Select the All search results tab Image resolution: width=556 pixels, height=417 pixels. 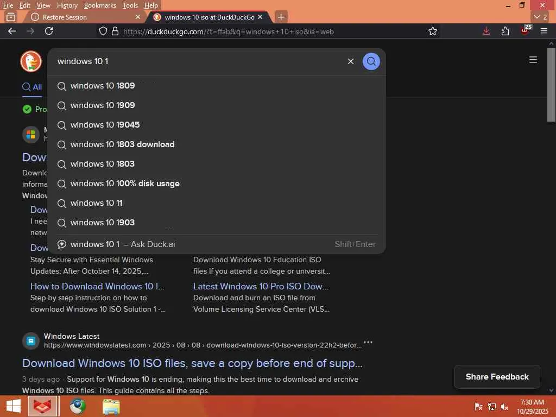32,87
